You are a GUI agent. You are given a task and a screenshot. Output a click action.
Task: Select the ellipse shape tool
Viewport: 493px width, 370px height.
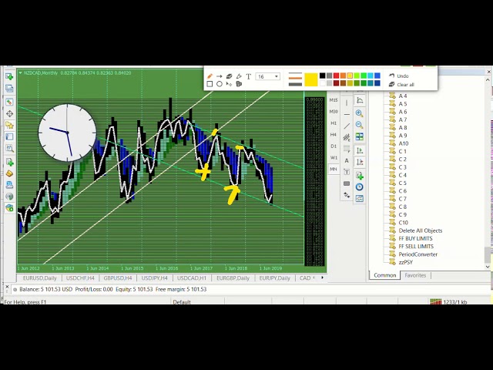220,84
